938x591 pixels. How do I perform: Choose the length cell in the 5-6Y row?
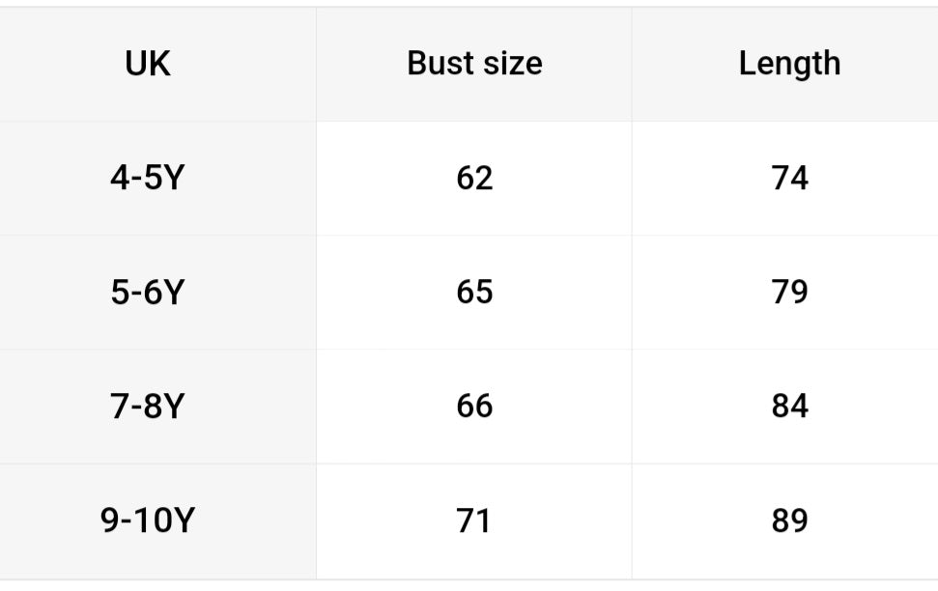tap(789, 292)
